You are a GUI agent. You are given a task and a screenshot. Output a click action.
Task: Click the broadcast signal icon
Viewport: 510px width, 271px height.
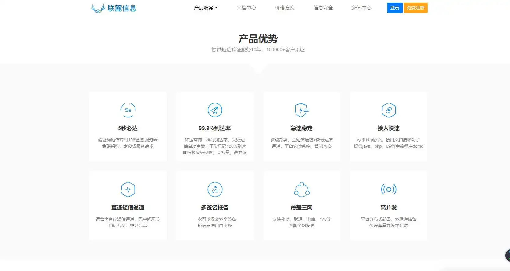click(x=389, y=190)
